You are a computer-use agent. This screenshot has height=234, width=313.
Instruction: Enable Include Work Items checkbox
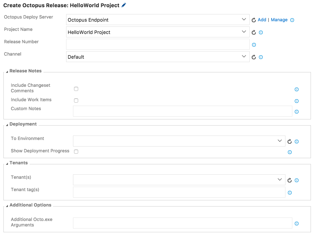[76, 101]
